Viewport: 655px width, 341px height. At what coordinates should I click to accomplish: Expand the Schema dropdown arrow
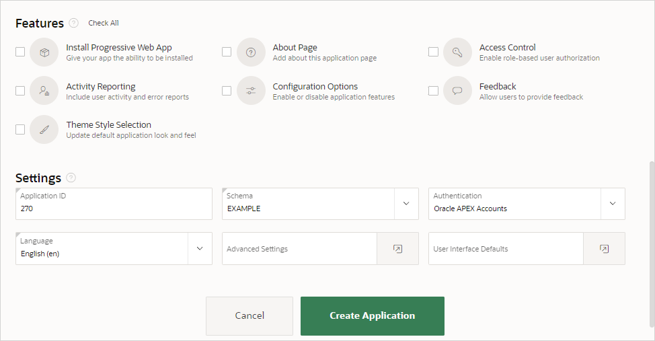click(x=406, y=204)
